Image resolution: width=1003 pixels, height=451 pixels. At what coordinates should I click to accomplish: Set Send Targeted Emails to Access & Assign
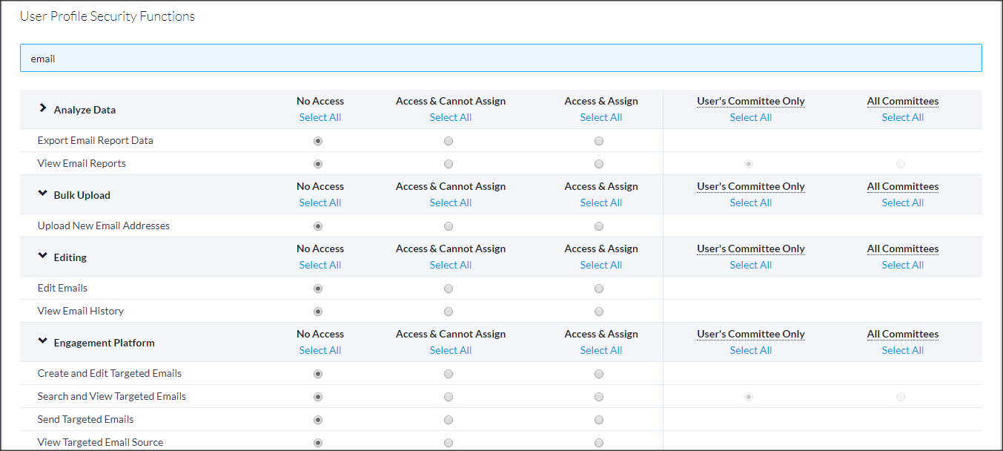598,419
